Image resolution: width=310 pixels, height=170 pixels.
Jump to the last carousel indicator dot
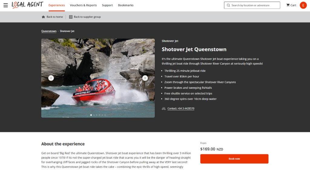(x=105, y=115)
